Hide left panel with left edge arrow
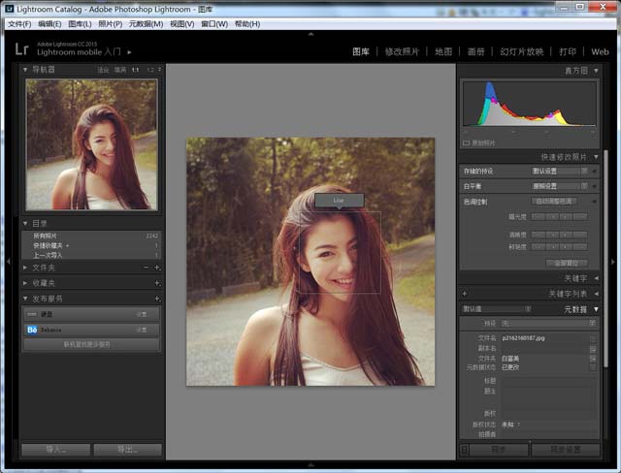621x473 pixels. tap(9, 262)
